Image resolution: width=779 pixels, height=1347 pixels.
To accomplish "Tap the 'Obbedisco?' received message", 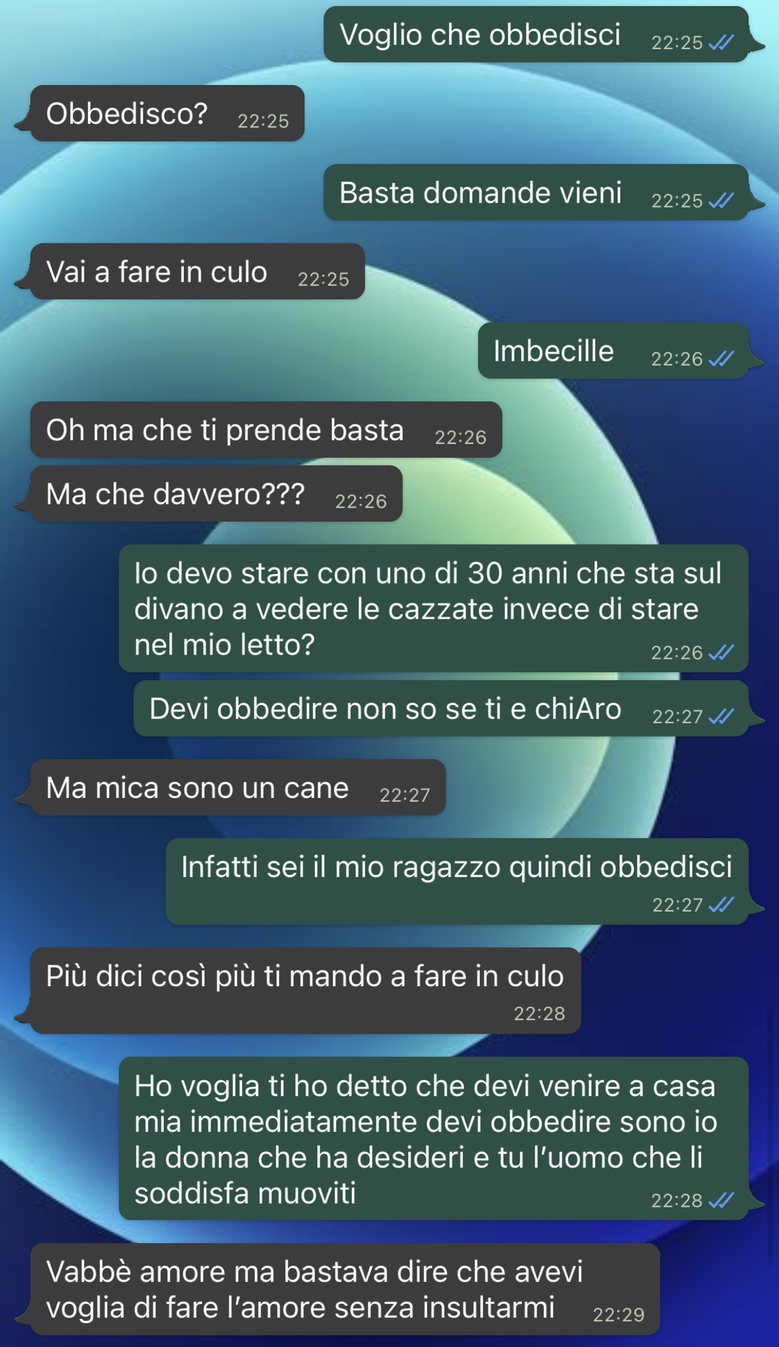I will [x=167, y=114].
